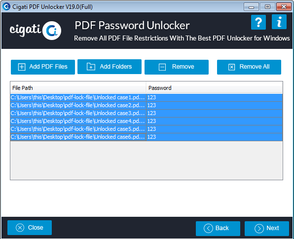This screenshot has width=294, height=239.
Task: Click Add PDF Files button
Action: [x=43, y=67]
